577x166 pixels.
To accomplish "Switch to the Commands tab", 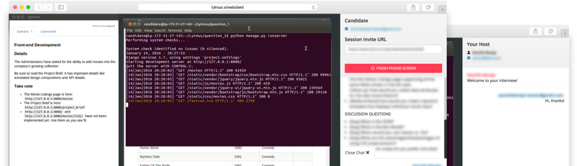I will (49, 31).
